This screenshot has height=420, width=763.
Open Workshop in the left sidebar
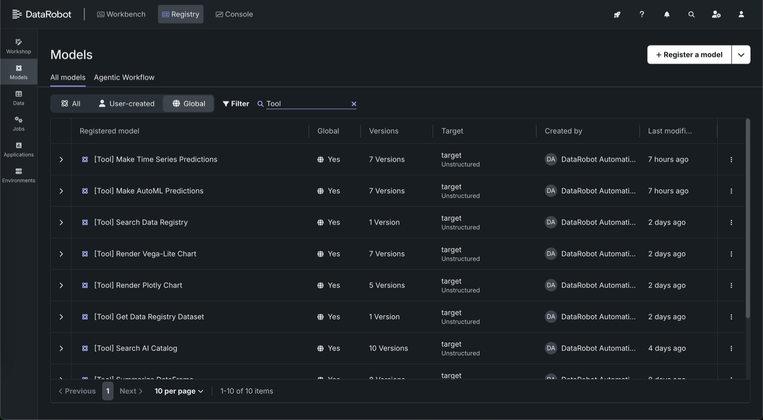18,46
